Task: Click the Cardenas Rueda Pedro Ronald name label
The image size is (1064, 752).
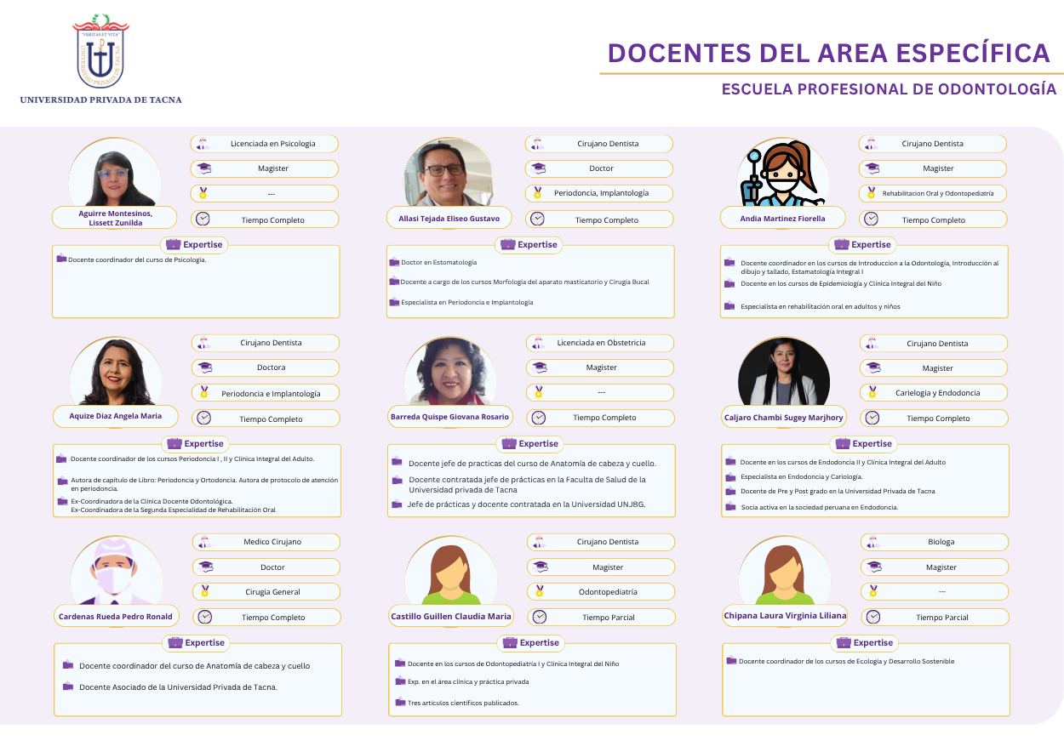Action: [115, 617]
